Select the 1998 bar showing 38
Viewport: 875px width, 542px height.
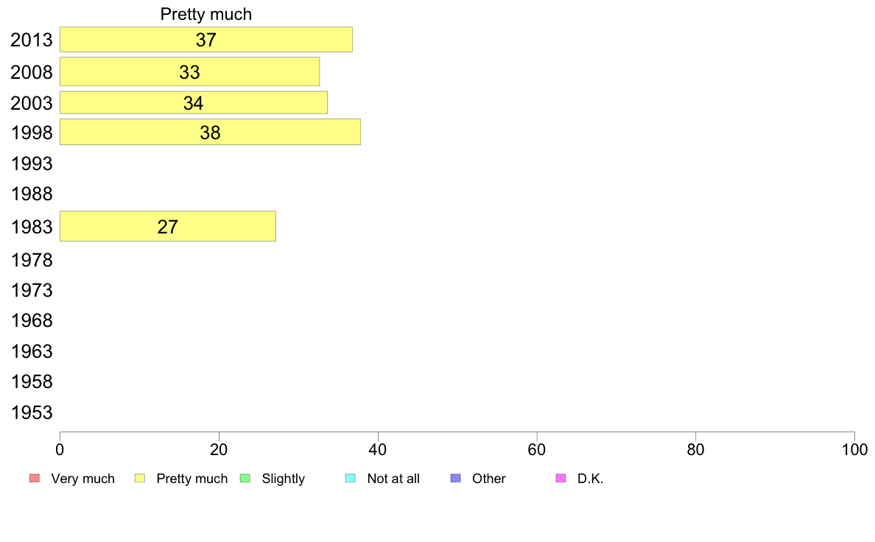(210, 132)
